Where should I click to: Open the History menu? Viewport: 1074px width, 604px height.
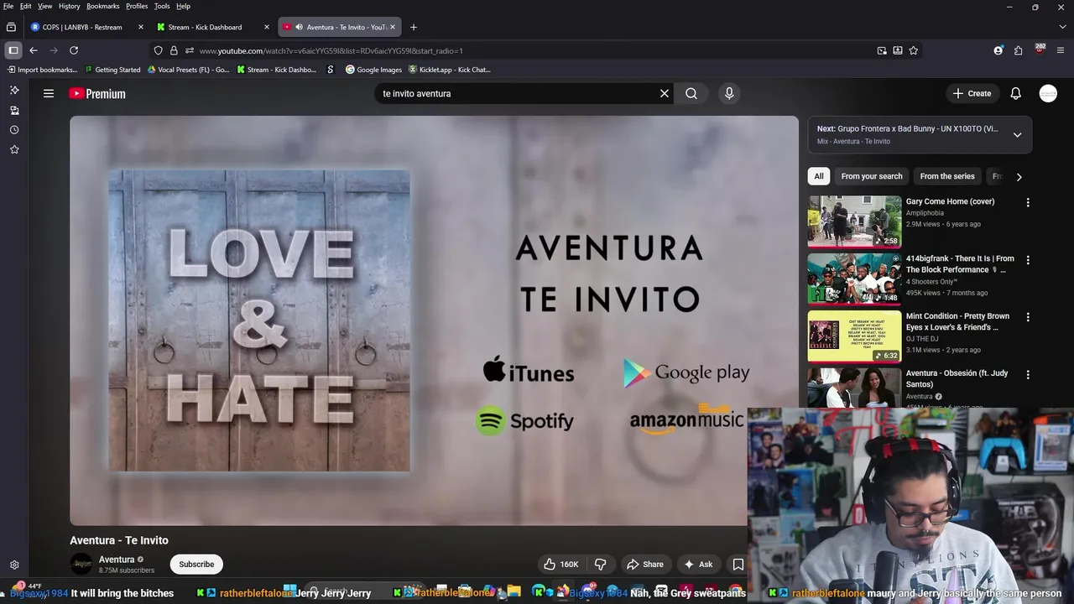[x=70, y=6]
